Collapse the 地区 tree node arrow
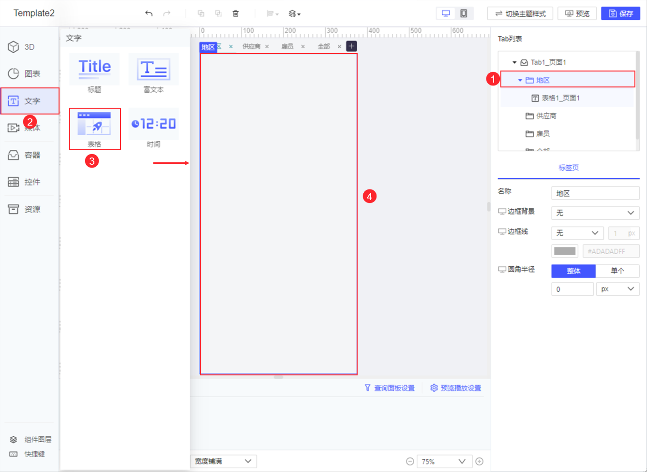 pyautogui.click(x=520, y=80)
